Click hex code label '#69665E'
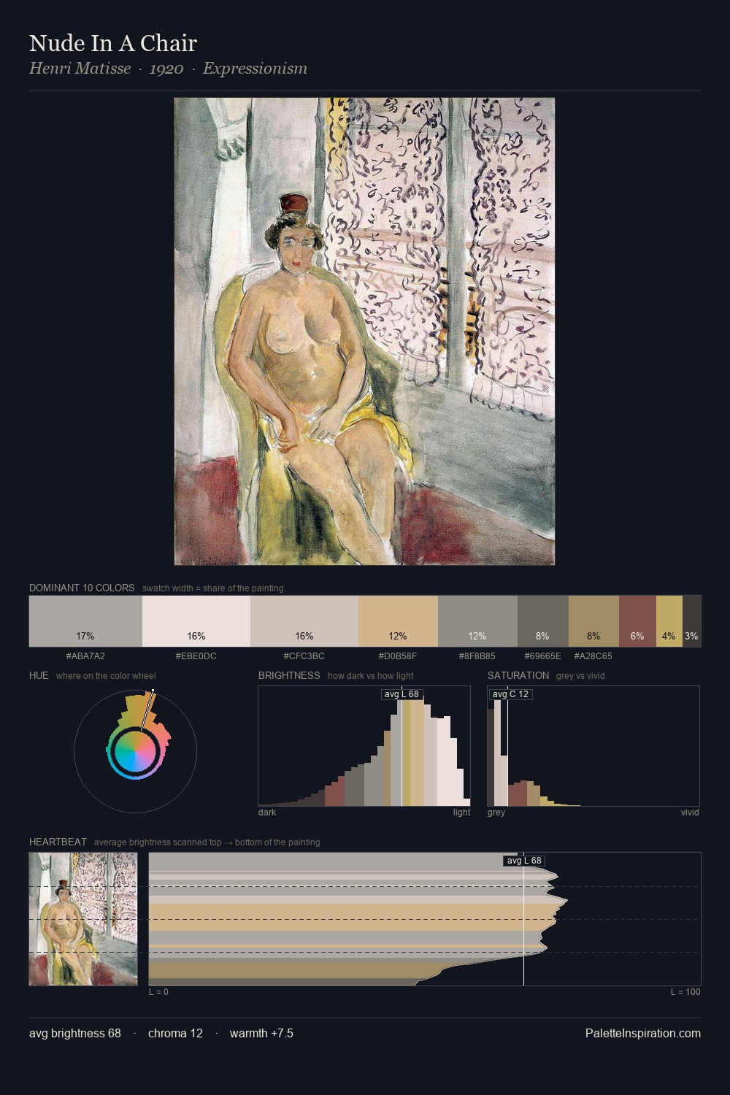The width and height of the screenshot is (730, 1095). [x=543, y=656]
